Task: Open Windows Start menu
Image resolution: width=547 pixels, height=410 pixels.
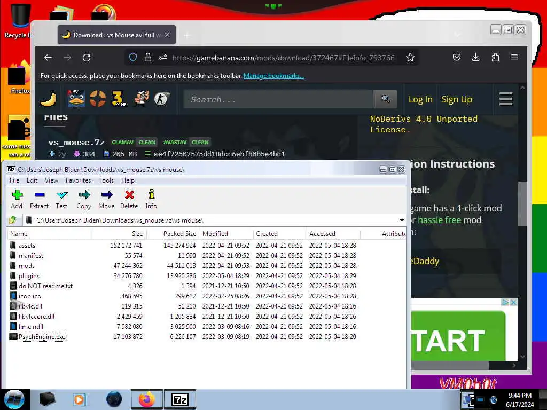Action: point(14,399)
